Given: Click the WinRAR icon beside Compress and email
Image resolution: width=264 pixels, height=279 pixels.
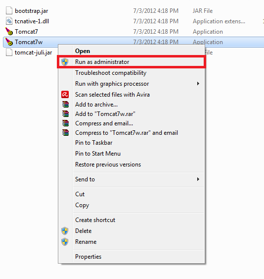Looking at the screenshot, I should click(x=65, y=123).
